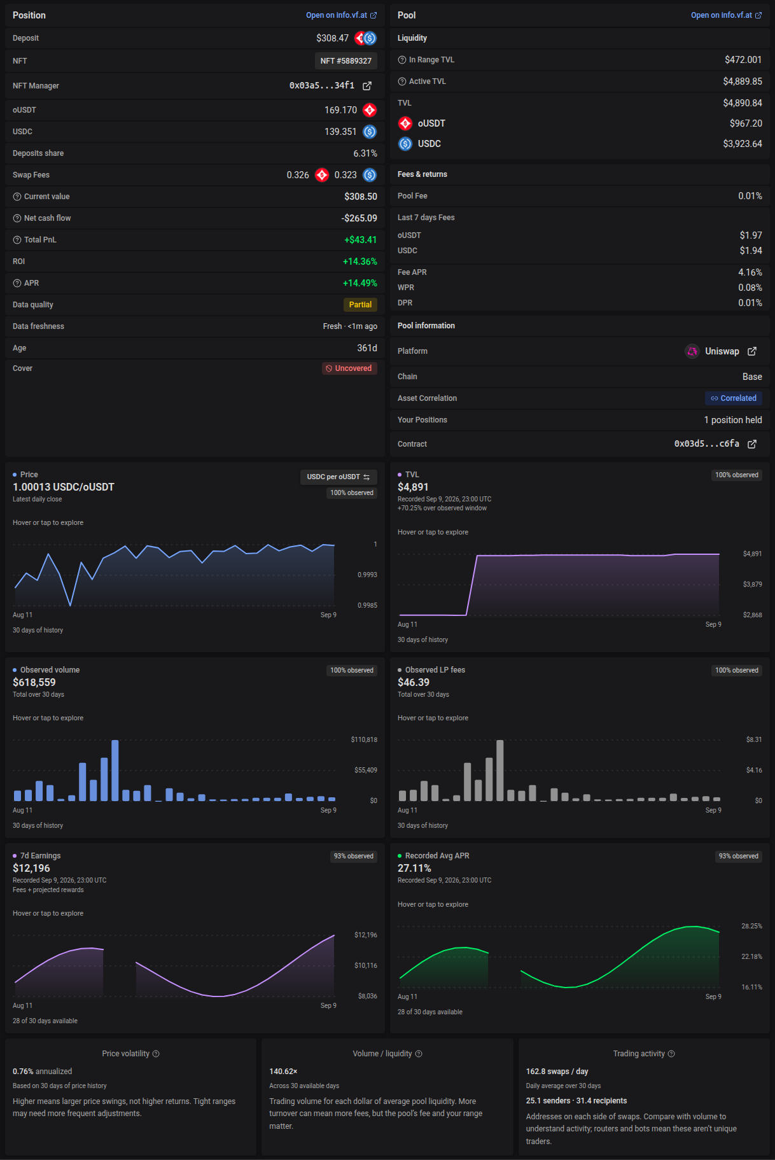
Task: Click the $472.001 In Range TVL value
Action: [x=743, y=60]
